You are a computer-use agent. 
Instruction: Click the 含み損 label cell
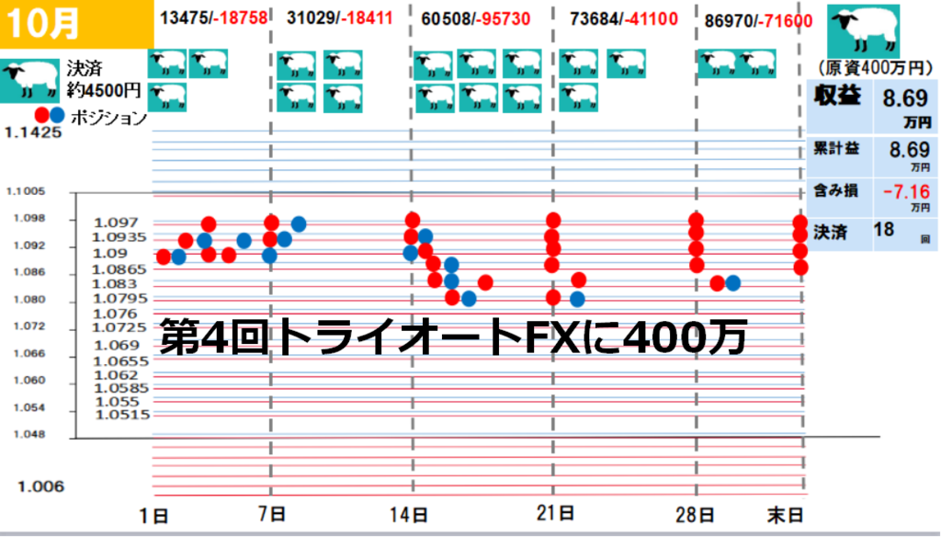pos(840,198)
